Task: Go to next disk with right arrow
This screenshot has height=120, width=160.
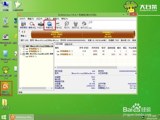Action: pos(25,32)
